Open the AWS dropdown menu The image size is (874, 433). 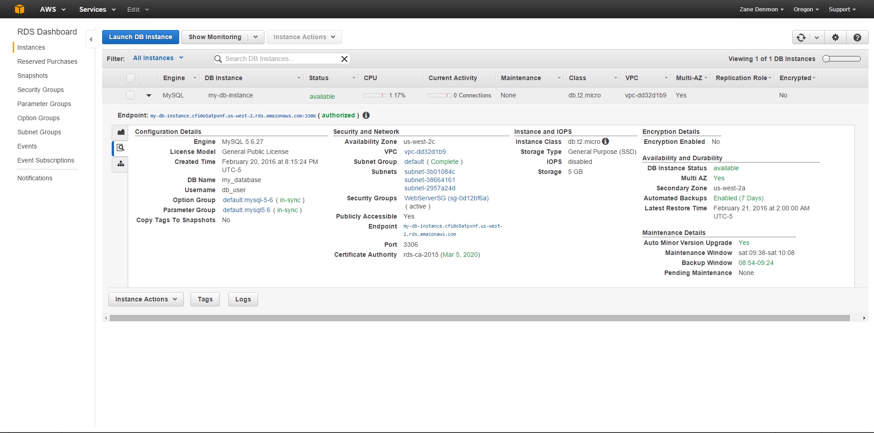tap(52, 9)
